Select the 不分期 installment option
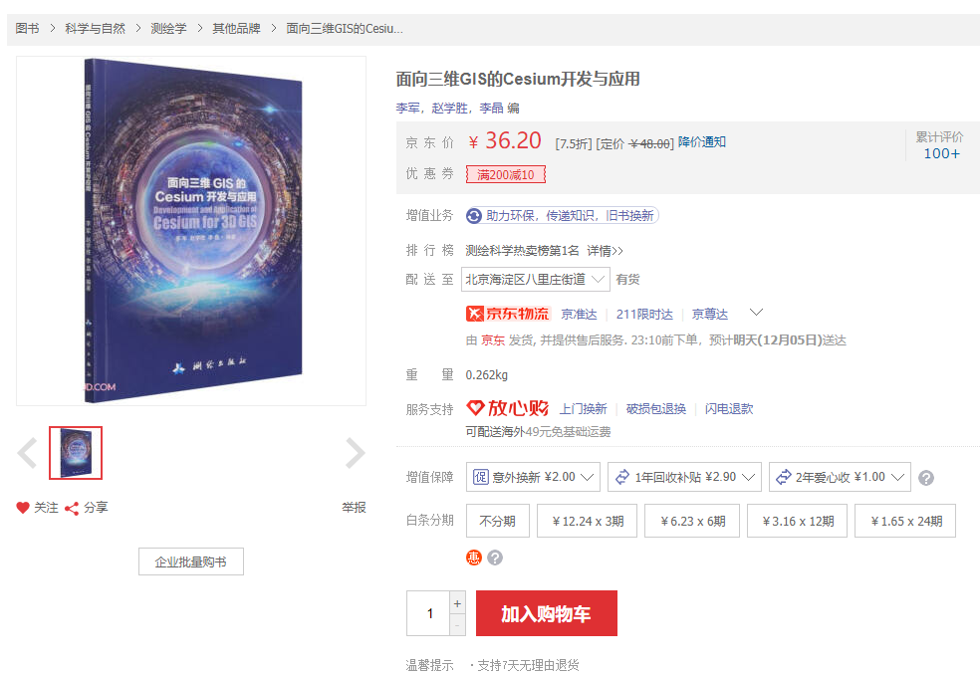This screenshot has height=673, width=980. point(498,521)
